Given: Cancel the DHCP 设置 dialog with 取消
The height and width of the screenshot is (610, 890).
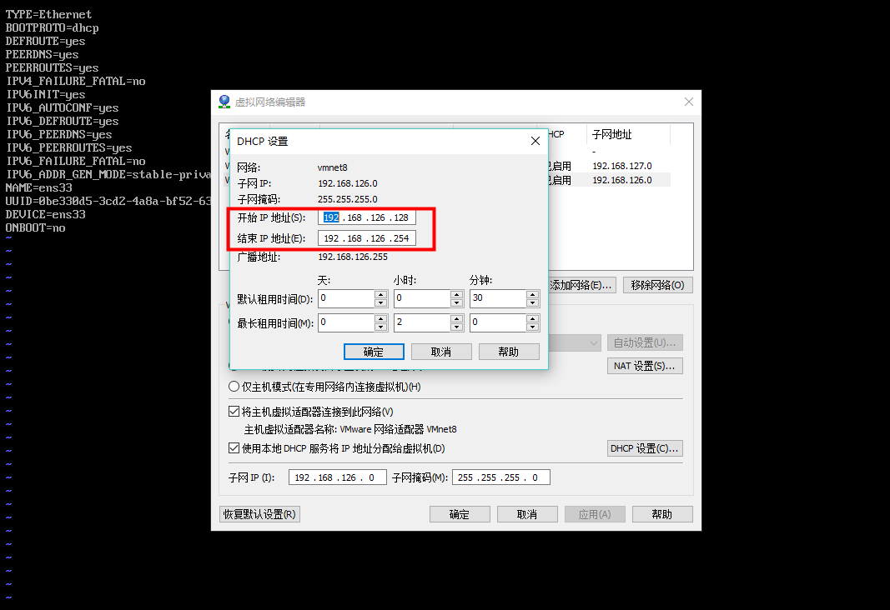Looking at the screenshot, I should click(x=441, y=352).
